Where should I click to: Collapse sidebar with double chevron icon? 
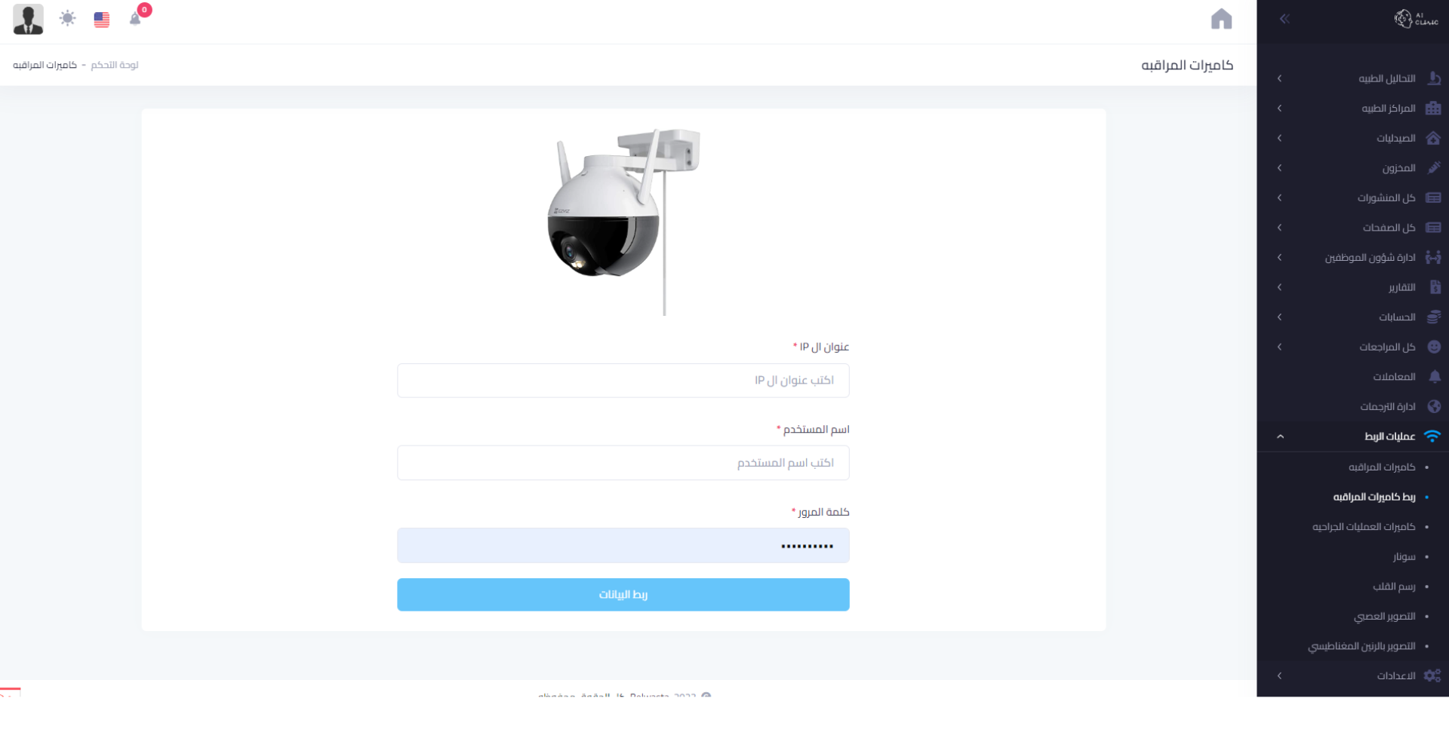click(1284, 19)
